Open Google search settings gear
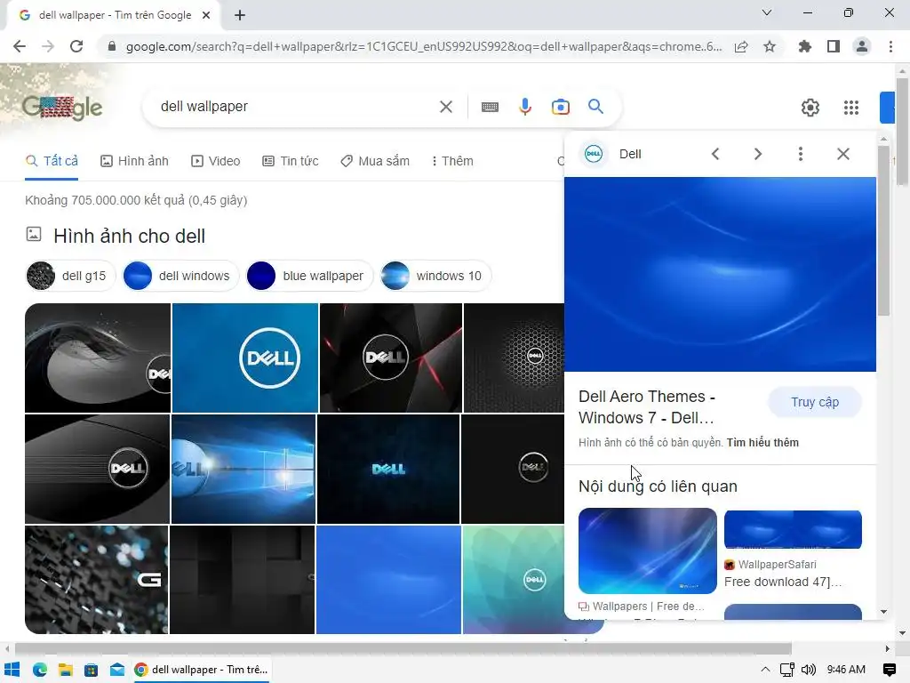Image resolution: width=910 pixels, height=683 pixels. 810,108
